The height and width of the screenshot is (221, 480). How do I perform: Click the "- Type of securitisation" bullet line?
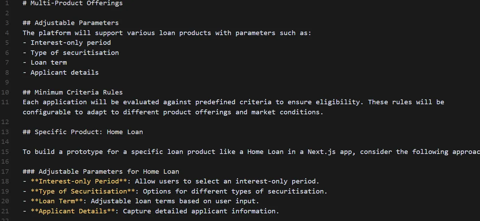coord(71,53)
